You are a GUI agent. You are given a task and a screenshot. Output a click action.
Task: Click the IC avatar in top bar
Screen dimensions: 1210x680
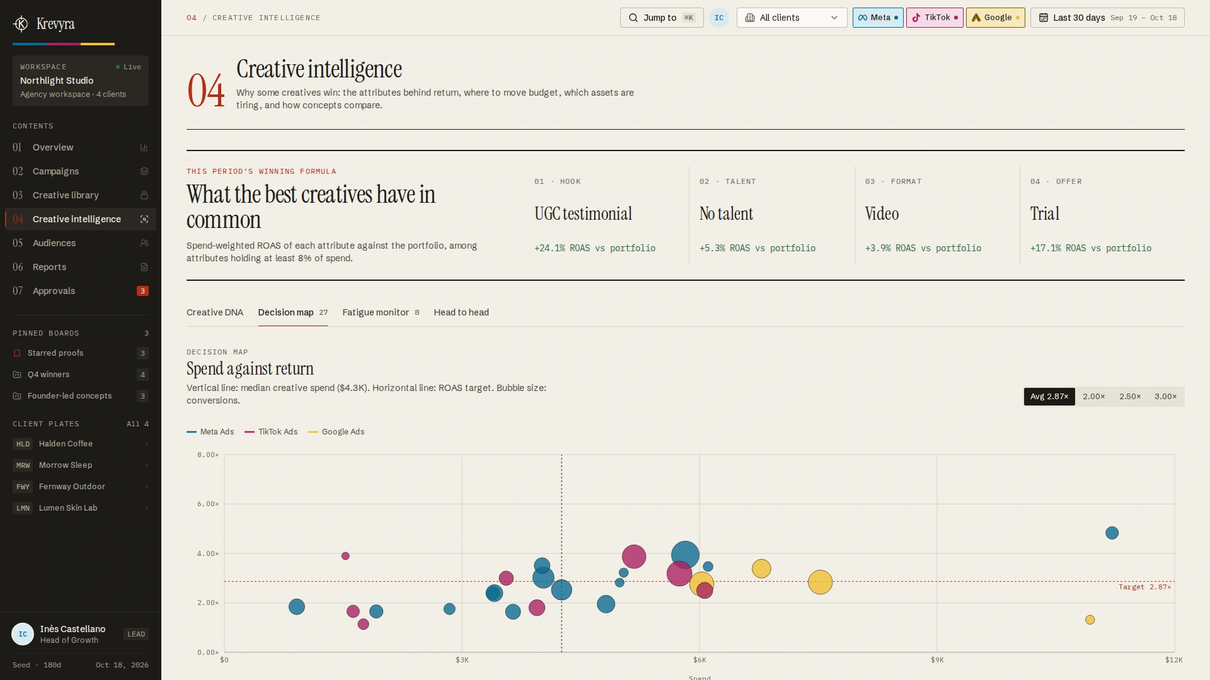tap(718, 18)
